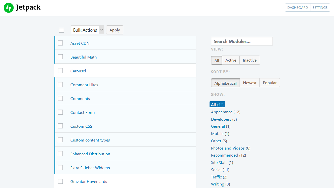Image resolution: width=334 pixels, height=188 pixels.
Task: Sort modules by Popular
Action: point(270,83)
